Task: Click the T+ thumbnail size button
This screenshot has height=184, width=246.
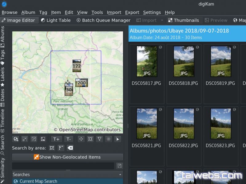Action: tap(56, 139)
